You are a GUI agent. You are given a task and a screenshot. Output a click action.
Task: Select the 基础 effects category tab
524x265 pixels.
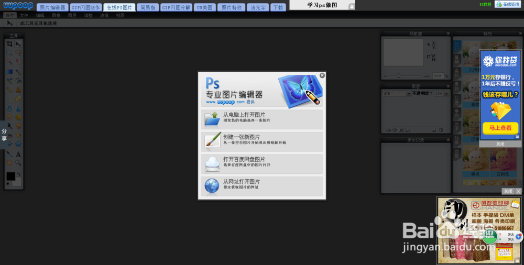tap(457, 59)
